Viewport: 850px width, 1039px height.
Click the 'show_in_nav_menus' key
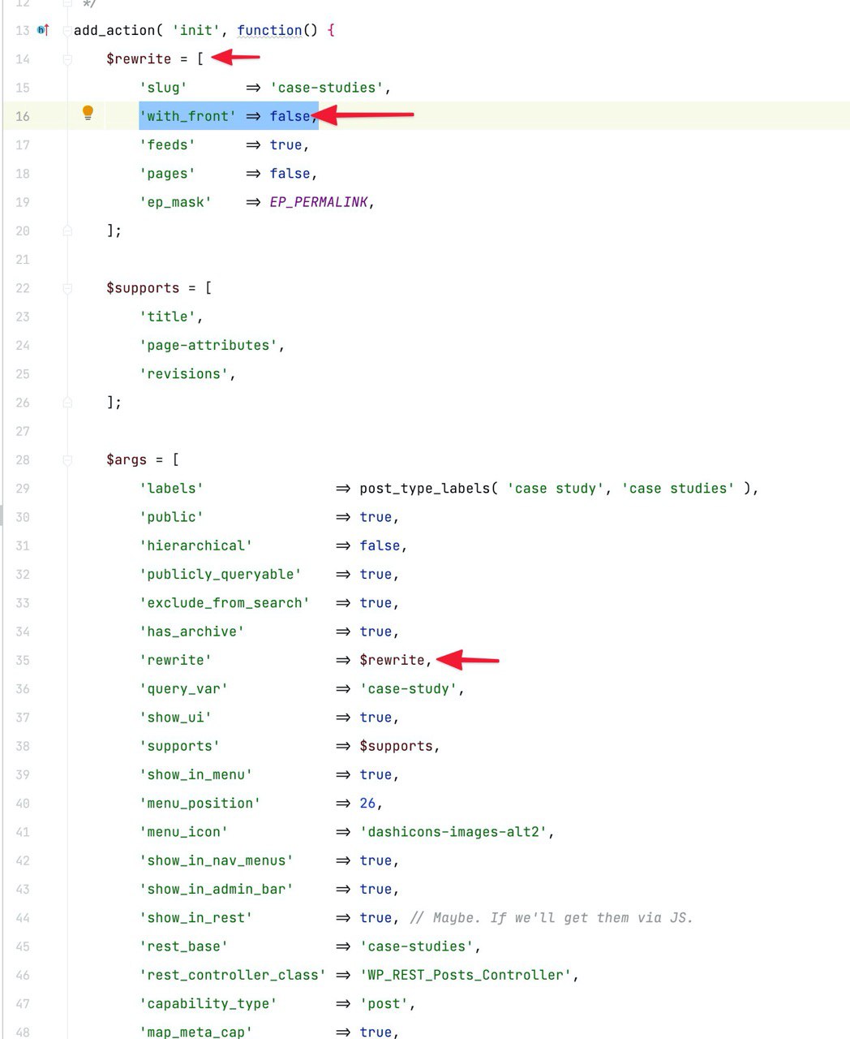click(x=217, y=860)
